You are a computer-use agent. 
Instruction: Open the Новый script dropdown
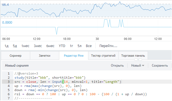[x=138, y=65]
